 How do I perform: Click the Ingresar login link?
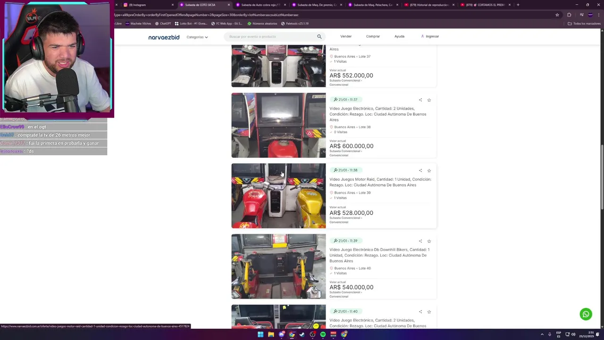[x=430, y=36]
